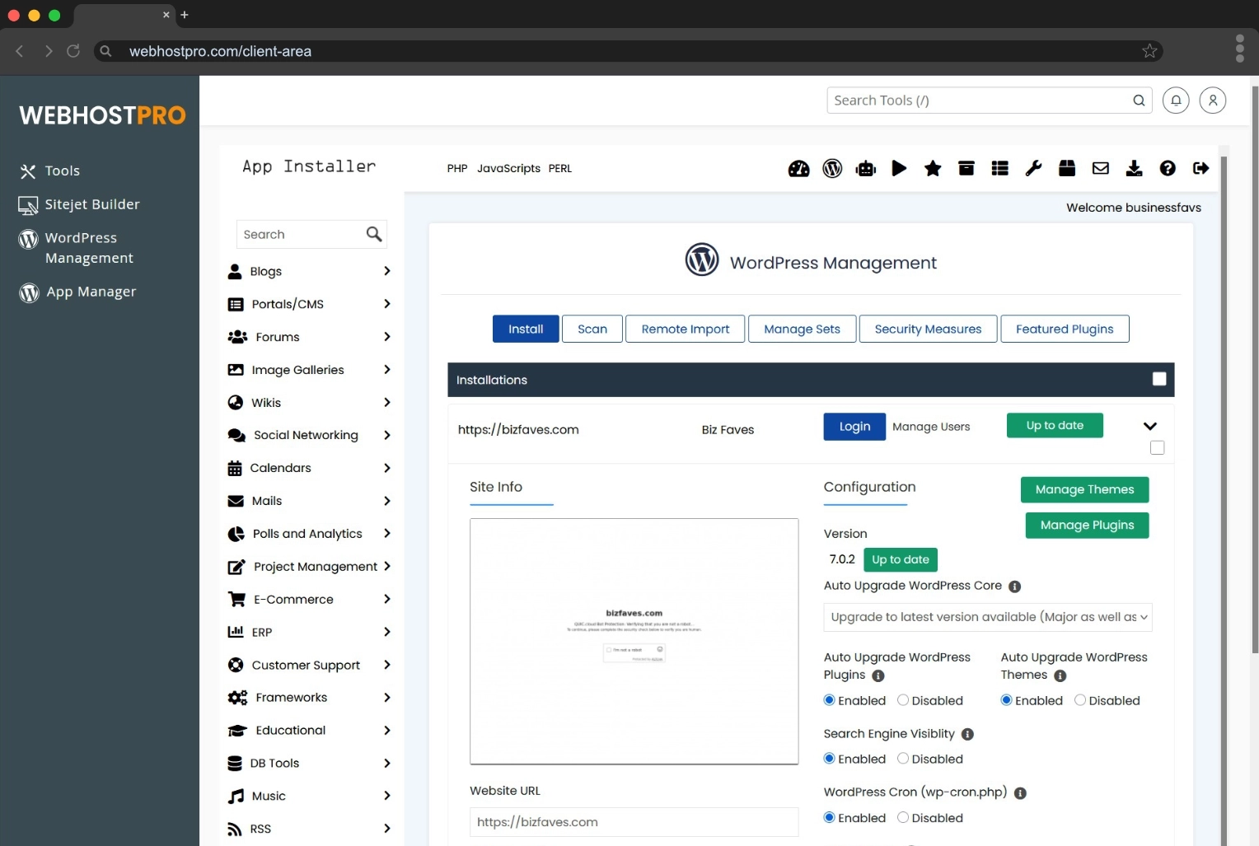Open the browser three-dot menu
Screen dimensions: 1259x846
(1239, 49)
